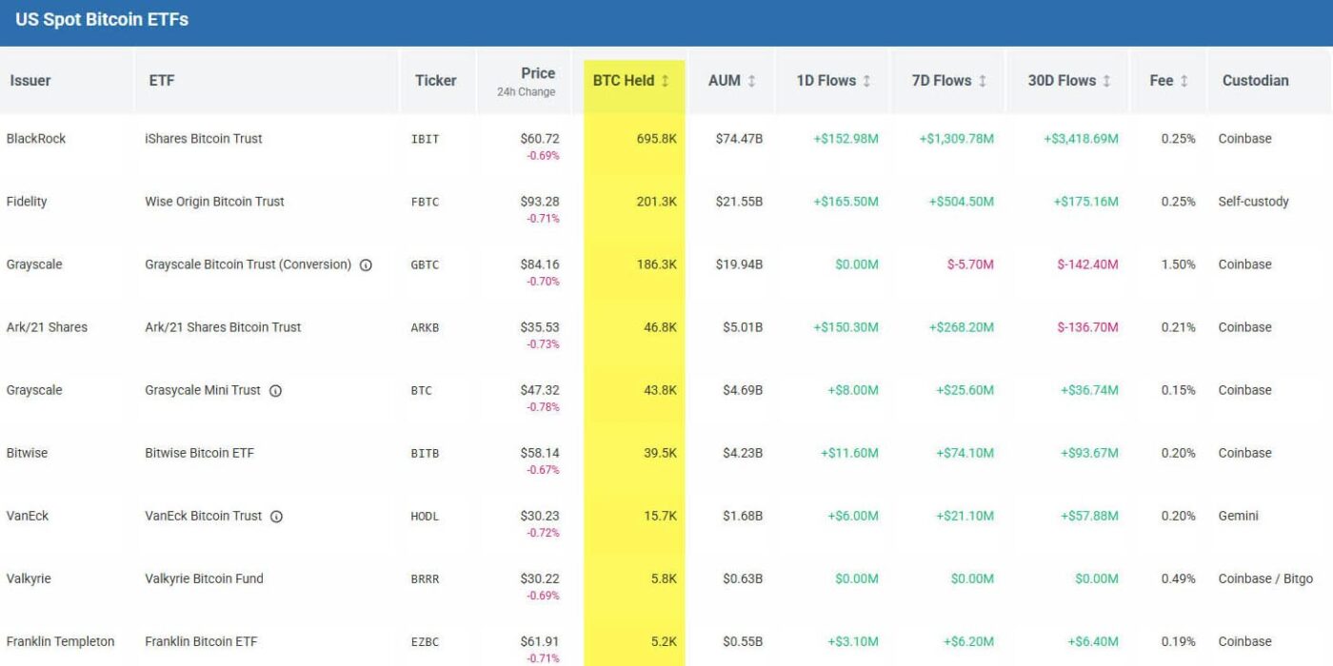The image size is (1333, 666).
Task: Click +$1,309.78M 7D flows value
Action: (x=957, y=139)
